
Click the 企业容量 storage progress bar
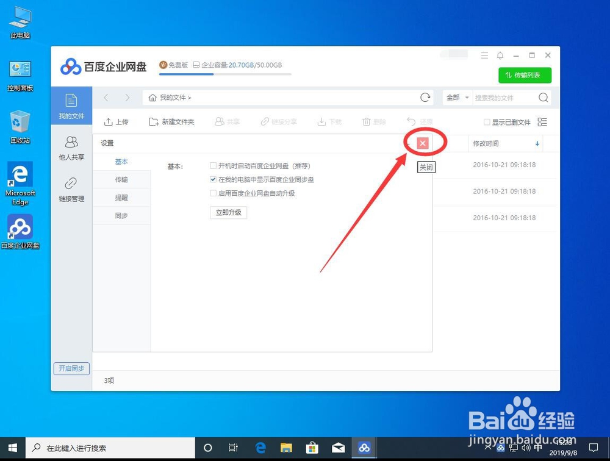point(225,74)
